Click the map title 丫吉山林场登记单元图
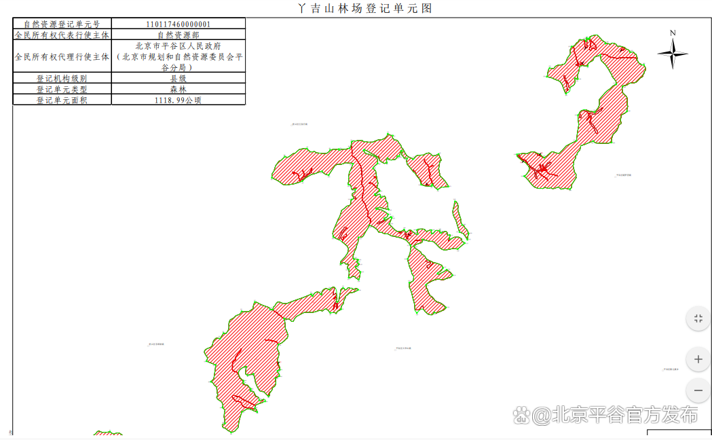 [x=365, y=8]
